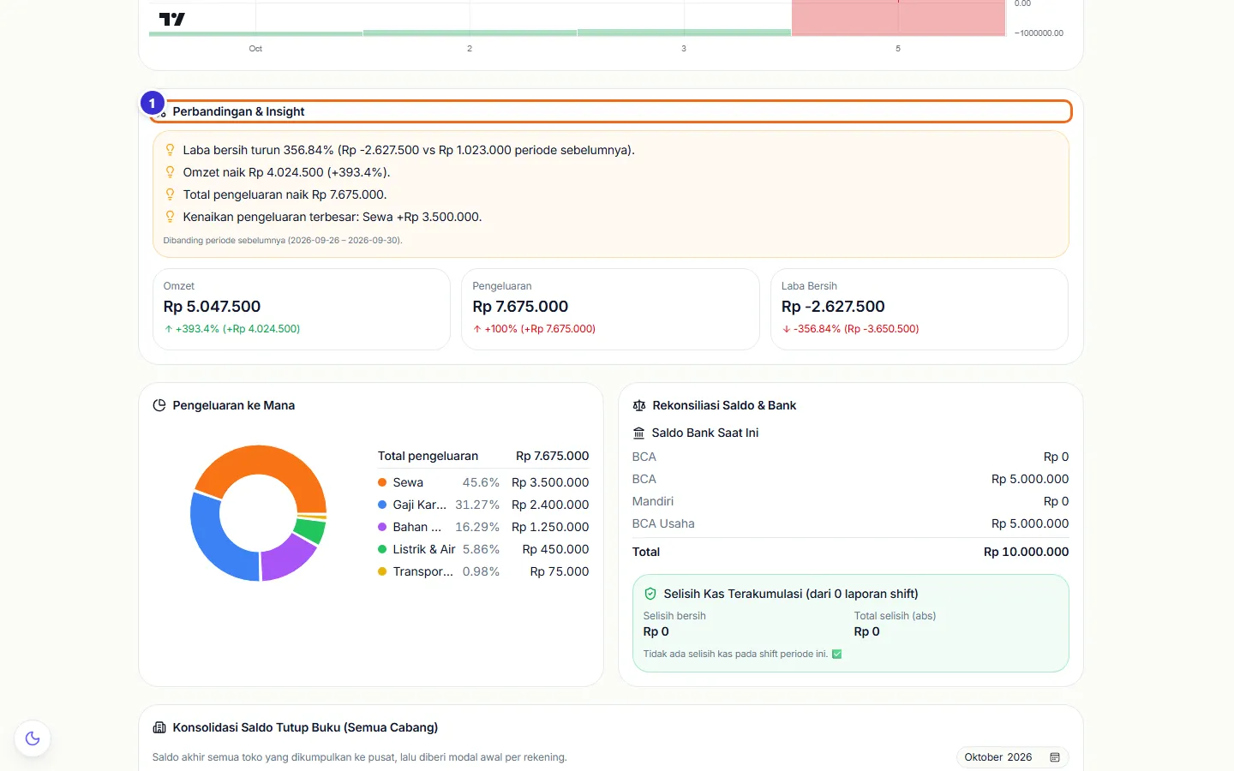Image resolution: width=1234 pixels, height=771 pixels.
Task: Click the -356.84% (Rp -3.650.500) change text
Action: (x=856, y=329)
